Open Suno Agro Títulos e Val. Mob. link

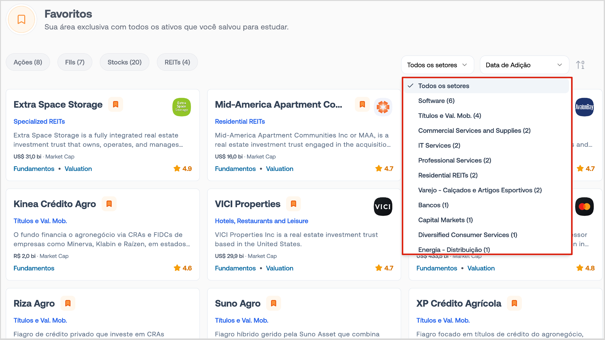coord(242,320)
